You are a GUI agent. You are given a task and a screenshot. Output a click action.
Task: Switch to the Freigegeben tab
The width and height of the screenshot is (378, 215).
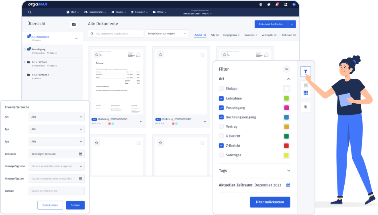pos(231,35)
